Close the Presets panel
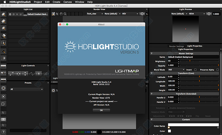The width and height of the screenshot is (222, 135). click(48, 83)
